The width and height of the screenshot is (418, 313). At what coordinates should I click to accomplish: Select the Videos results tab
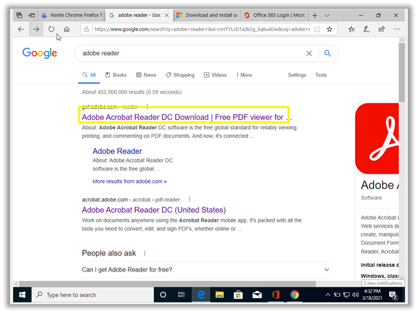[x=216, y=75]
